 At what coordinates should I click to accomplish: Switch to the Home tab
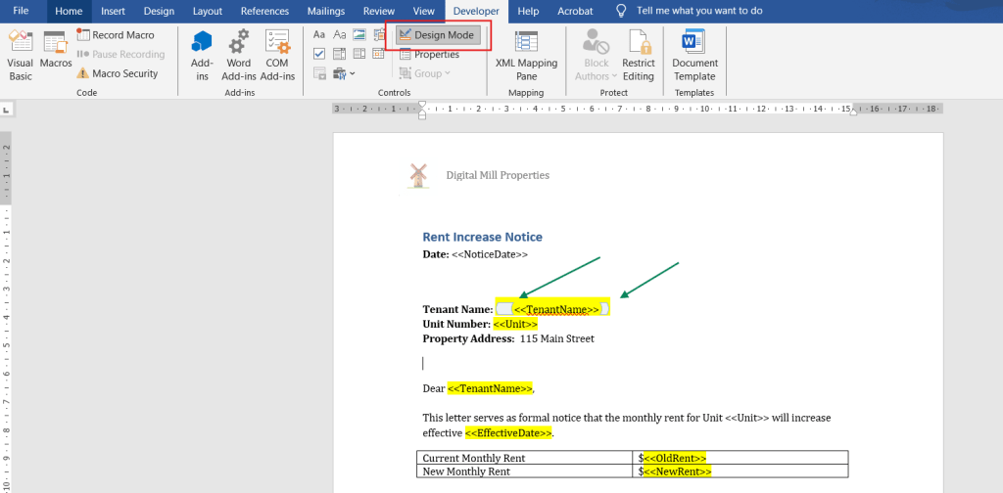point(70,11)
